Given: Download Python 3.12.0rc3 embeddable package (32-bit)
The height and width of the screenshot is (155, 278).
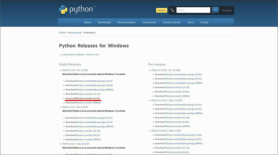Looking at the screenshot, I should (x=183, y=105).
